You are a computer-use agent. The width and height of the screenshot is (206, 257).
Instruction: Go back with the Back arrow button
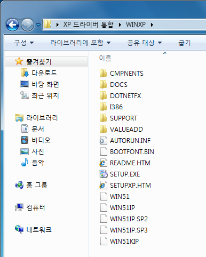pos(12,25)
